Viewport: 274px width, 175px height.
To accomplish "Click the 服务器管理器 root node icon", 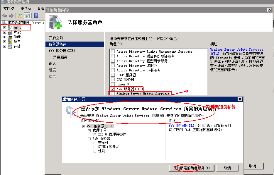I will click(4, 23).
